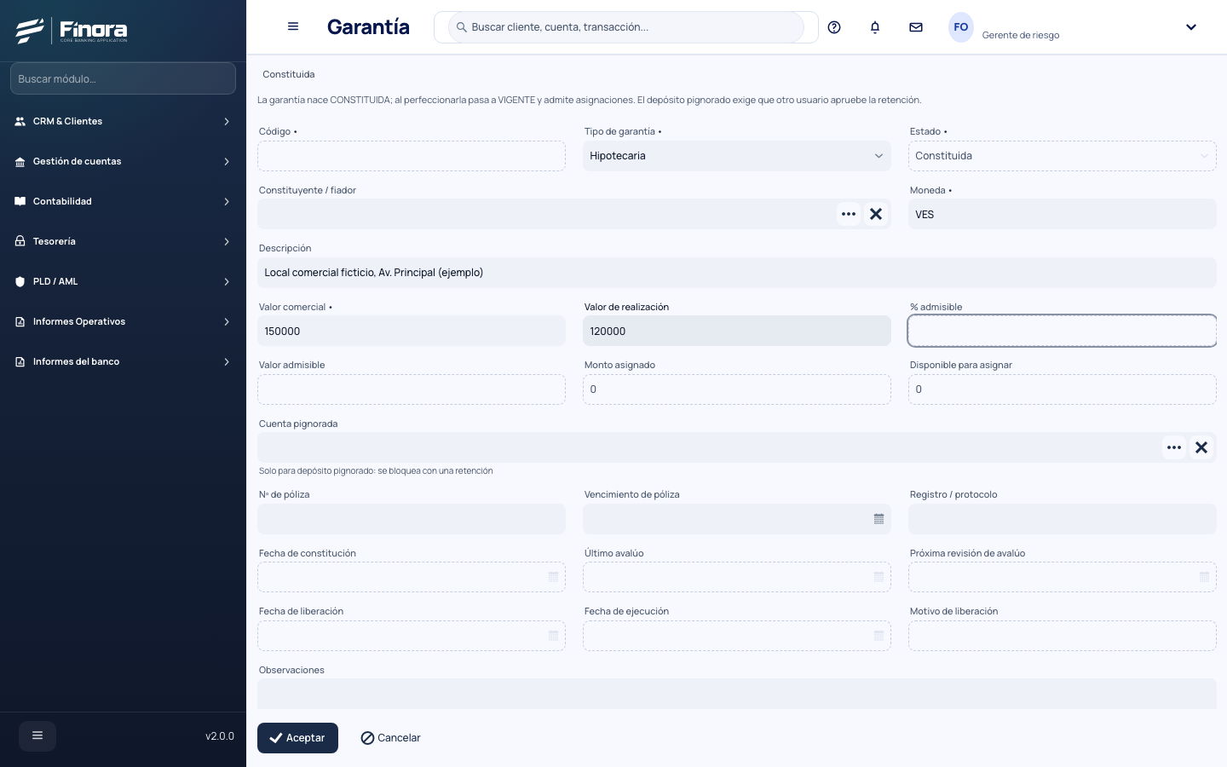Click the Descripción text field
The width and height of the screenshot is (1227, 767).
tap(737, 273)
